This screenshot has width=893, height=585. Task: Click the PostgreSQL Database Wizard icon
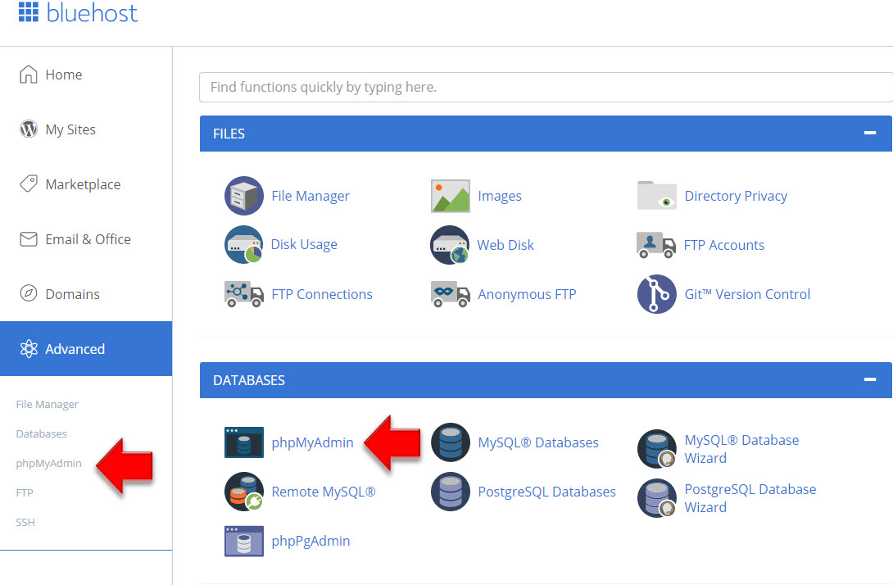coord(657,498)
